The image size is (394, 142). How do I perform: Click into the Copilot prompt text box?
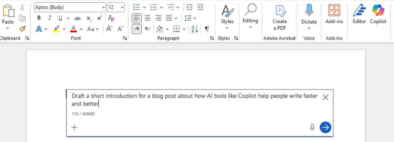coord(195,100)
